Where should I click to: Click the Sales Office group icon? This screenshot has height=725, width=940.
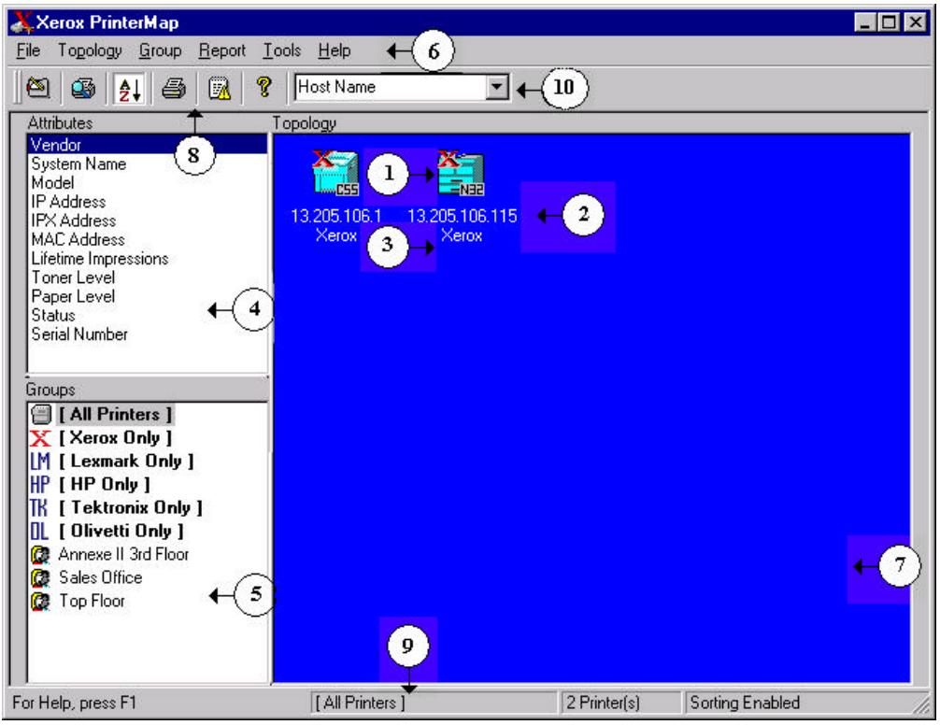40,578
